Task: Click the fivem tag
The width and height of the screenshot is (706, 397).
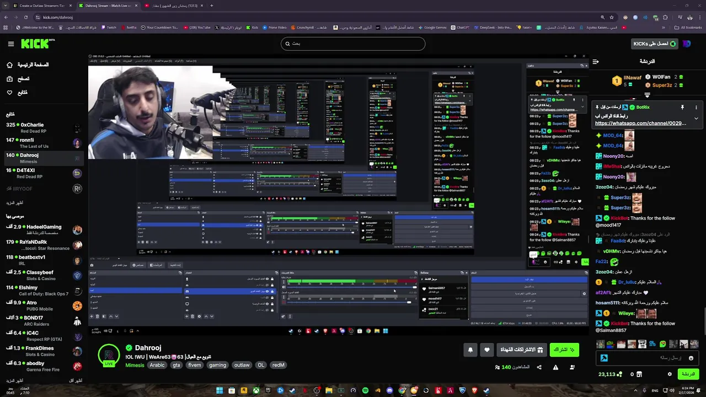Action: coord(195,365)
